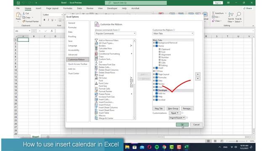Viewport: 269px width, 151px height.
Task: Click the Find & Select magnifier icon
Action: coord(238,14)
